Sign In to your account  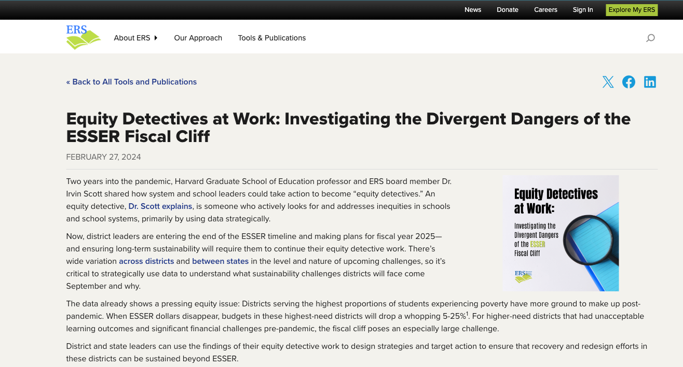point(582,9)
